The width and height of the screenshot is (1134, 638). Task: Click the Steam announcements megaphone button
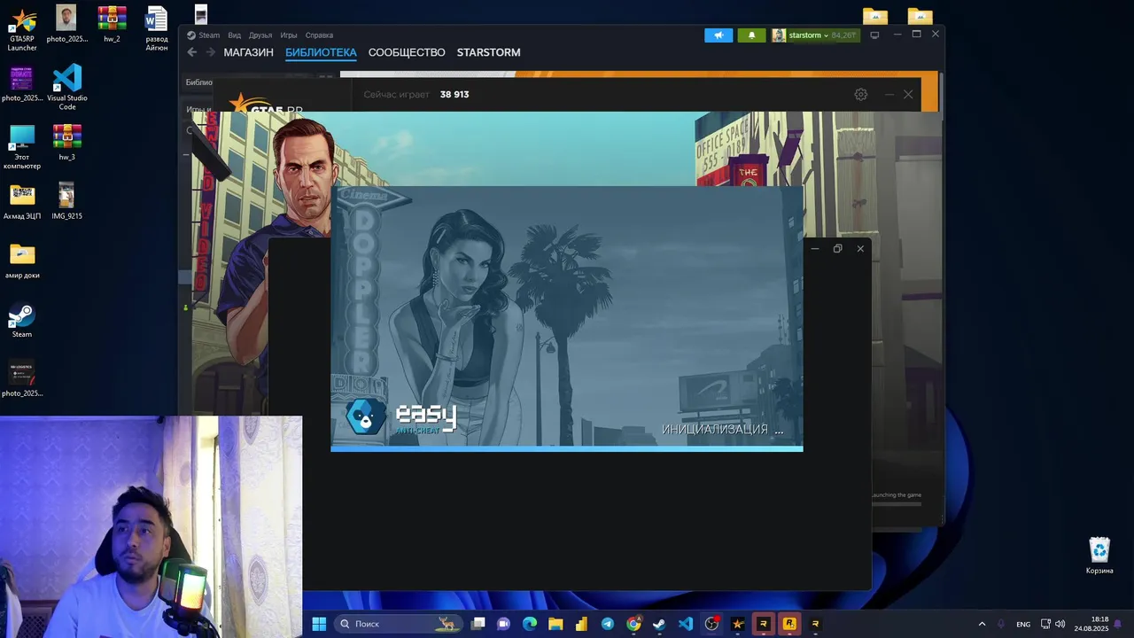718,35
